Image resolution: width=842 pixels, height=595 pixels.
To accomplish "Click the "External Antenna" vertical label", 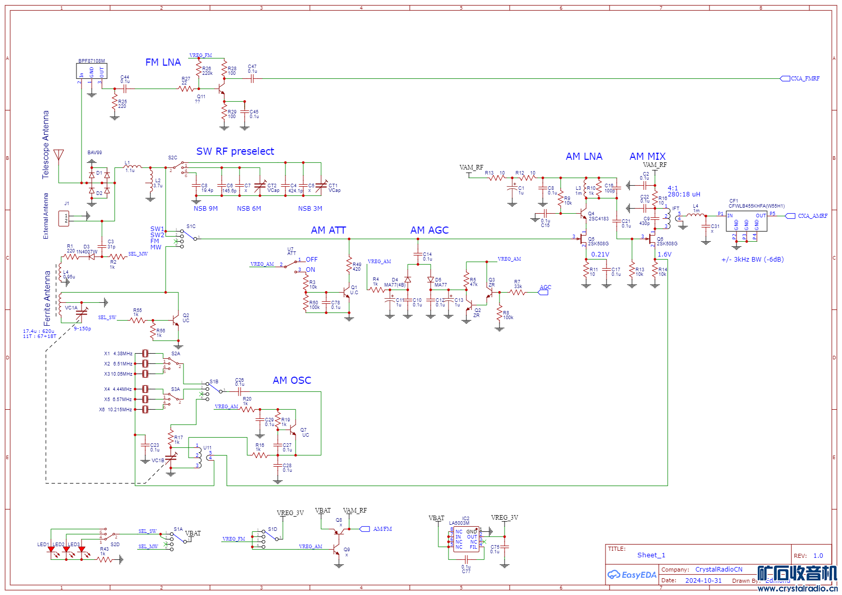I will coord(46,216).
